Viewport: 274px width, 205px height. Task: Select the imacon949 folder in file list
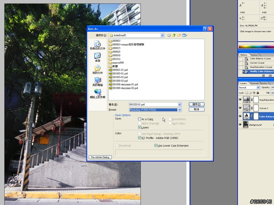point(116,63)
